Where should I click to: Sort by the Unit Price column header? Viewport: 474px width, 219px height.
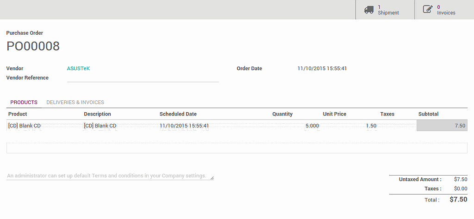pos(334,114)
